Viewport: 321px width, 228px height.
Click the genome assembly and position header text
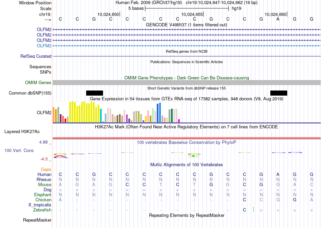[x=186, y=3]
